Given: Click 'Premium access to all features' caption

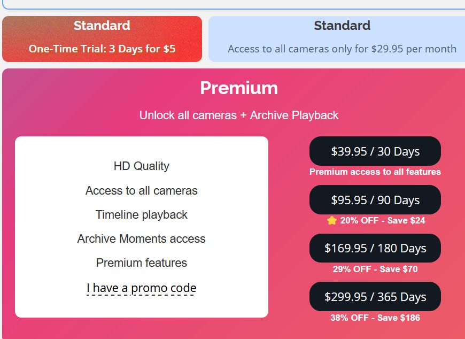Looking at the screenshot, I should click(375, 172).
